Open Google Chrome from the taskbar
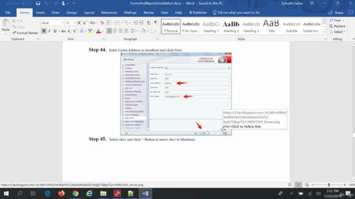The width and height of the screenshot is (355, 199). pyautogui.click(x=75, y=193)
